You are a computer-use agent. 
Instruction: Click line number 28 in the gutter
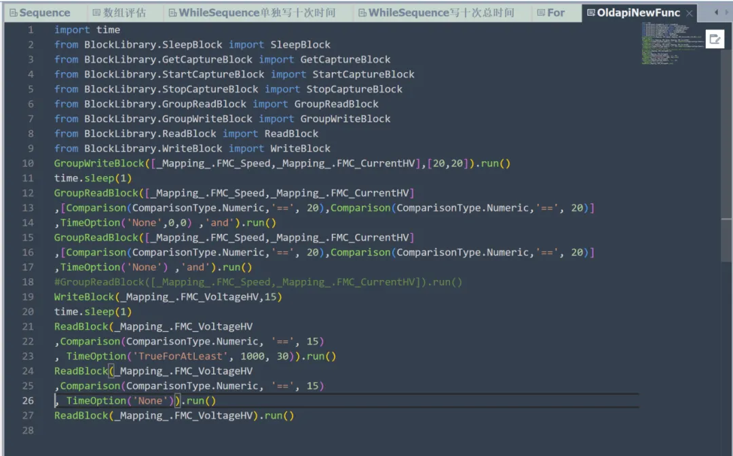click(x=28, y=430)
